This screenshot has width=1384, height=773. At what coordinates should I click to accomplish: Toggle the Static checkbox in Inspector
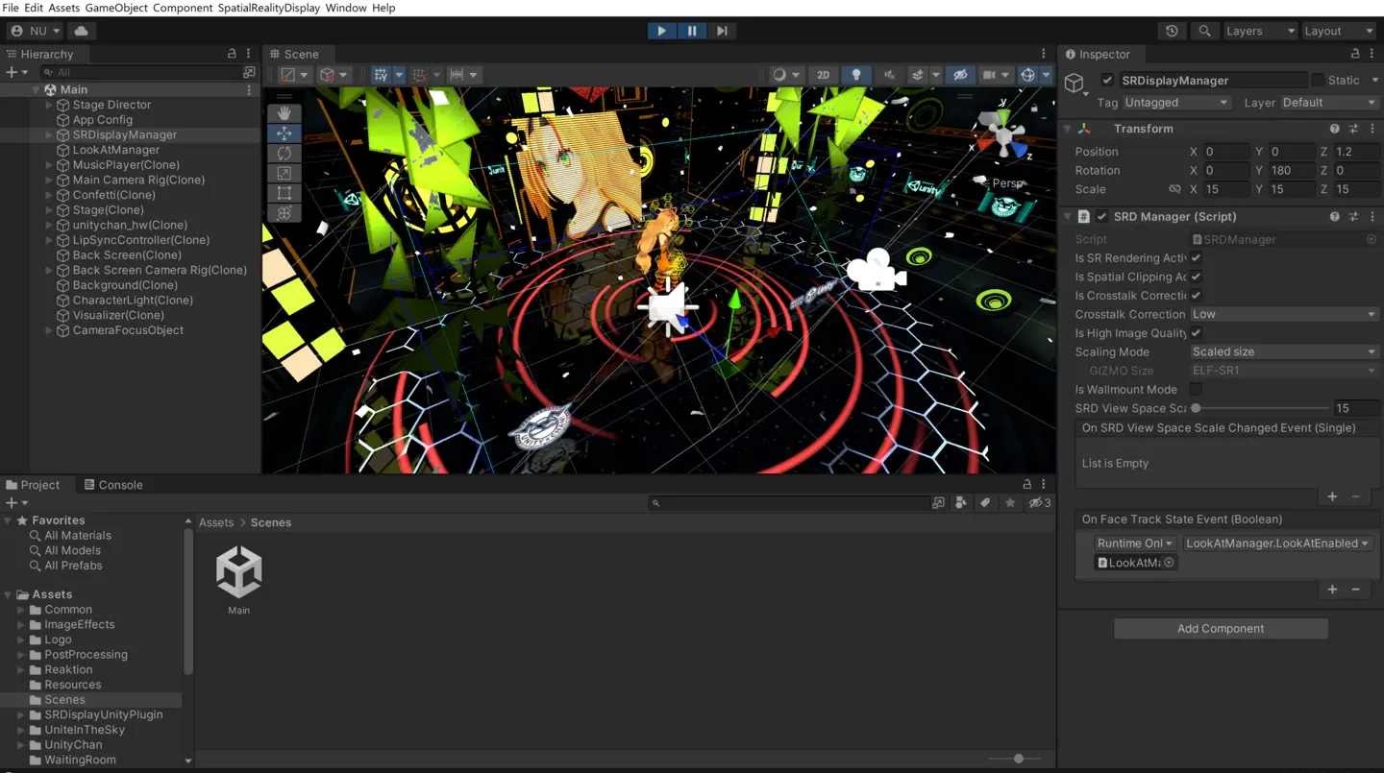tap(1318, 81)
